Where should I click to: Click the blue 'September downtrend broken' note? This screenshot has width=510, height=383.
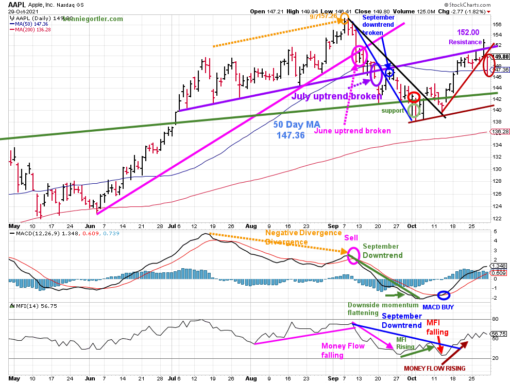378,25
